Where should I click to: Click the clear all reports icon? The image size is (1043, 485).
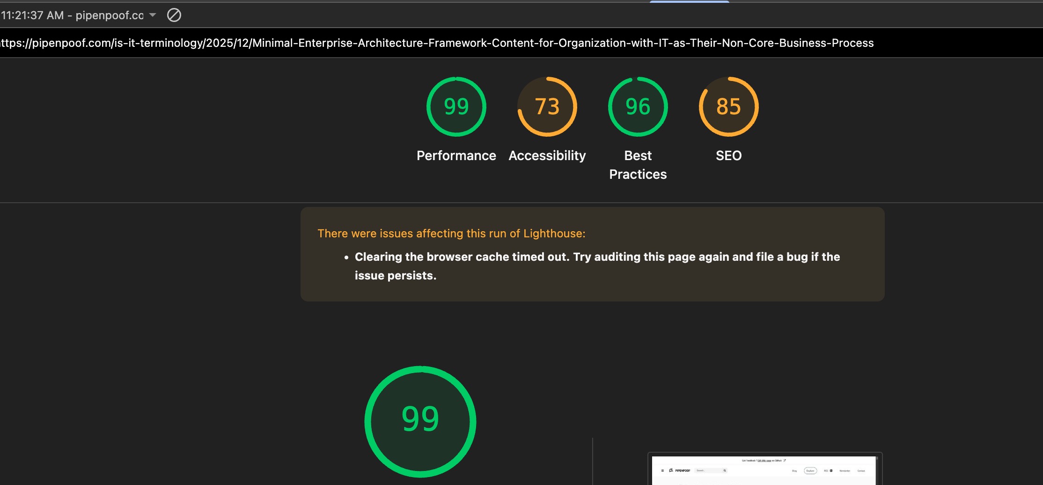click(x=174, y=15)
